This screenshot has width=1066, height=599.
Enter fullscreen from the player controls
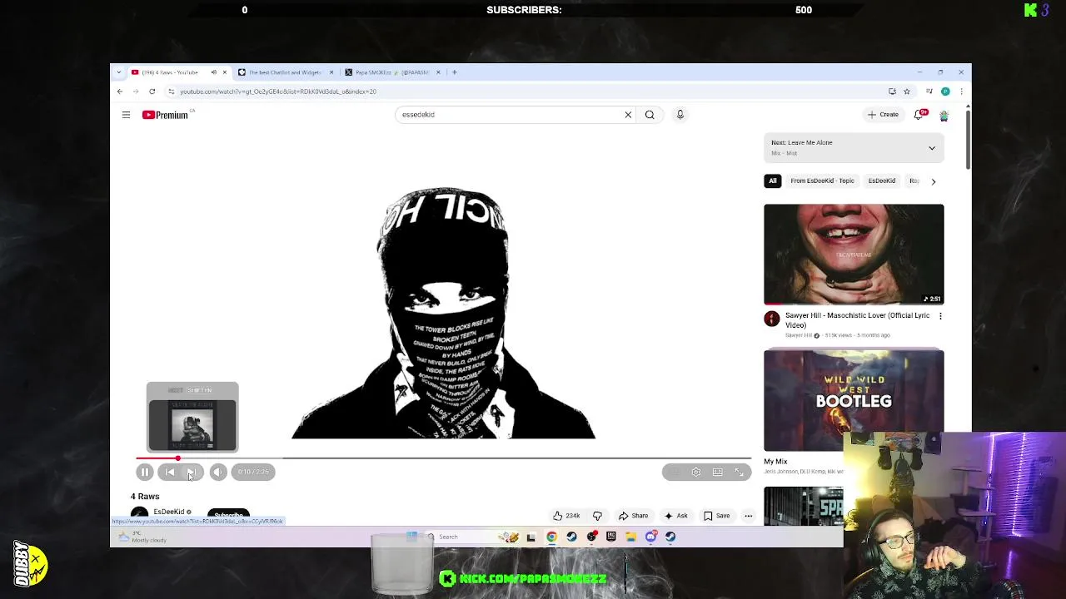click(739, 473)
